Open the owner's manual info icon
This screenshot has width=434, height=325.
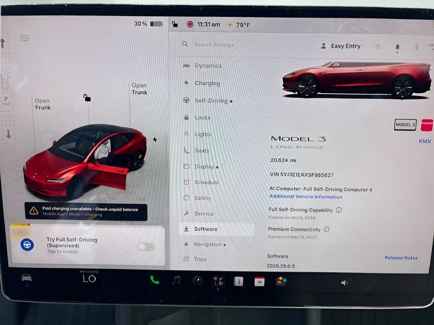238,281
